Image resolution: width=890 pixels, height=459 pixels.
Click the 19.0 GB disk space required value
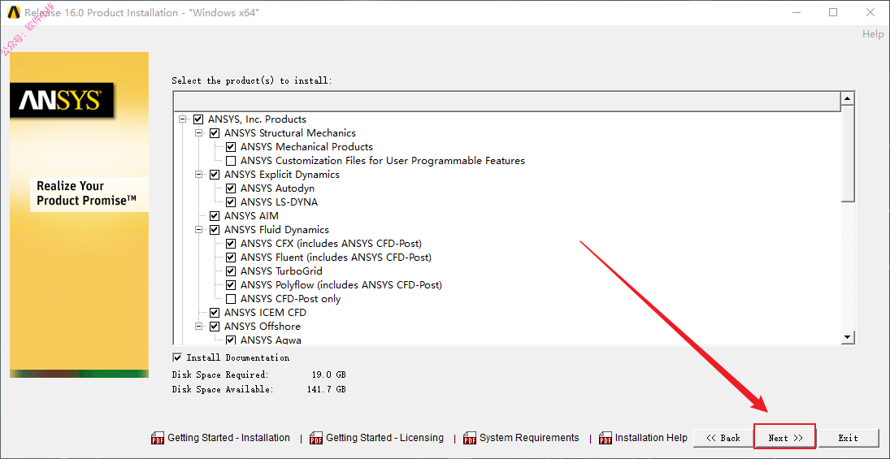point(327,375)
